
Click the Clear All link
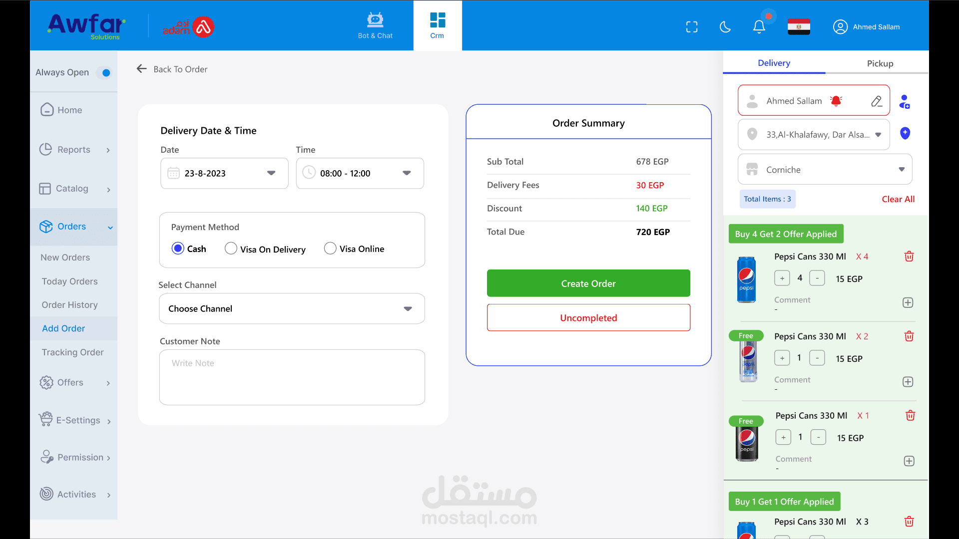tap(898, 199)
